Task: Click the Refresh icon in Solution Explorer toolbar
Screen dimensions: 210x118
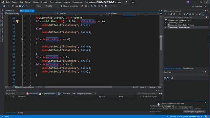Action: pyautogui.click(x=187, y=14)
